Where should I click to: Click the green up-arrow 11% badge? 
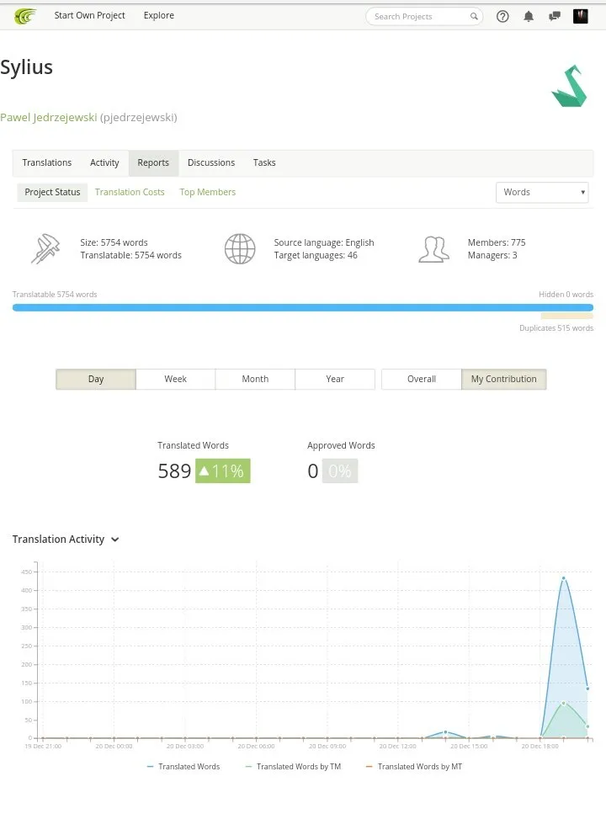click(223, 471)
